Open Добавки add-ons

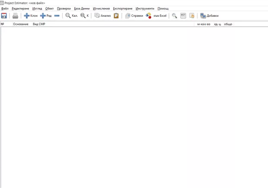coord(209,15)
